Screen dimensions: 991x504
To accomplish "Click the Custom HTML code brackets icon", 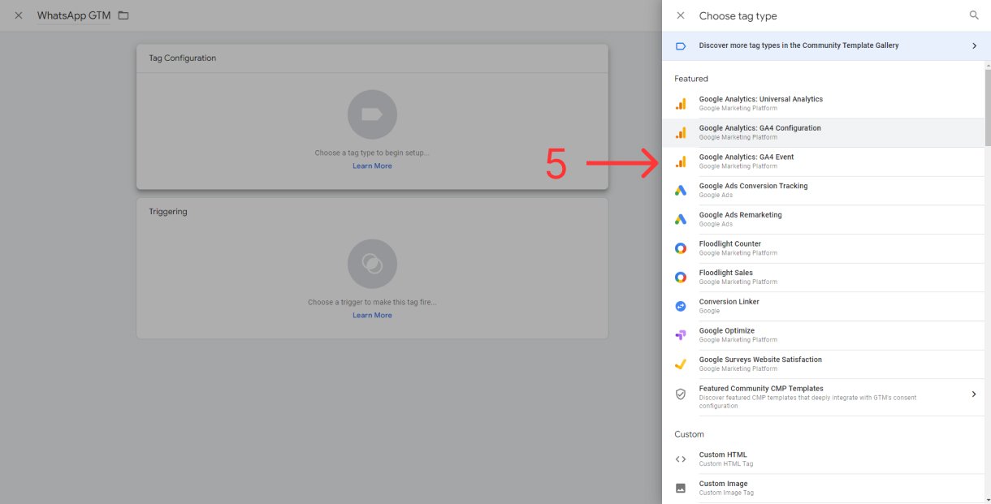I will coord(681,459).
